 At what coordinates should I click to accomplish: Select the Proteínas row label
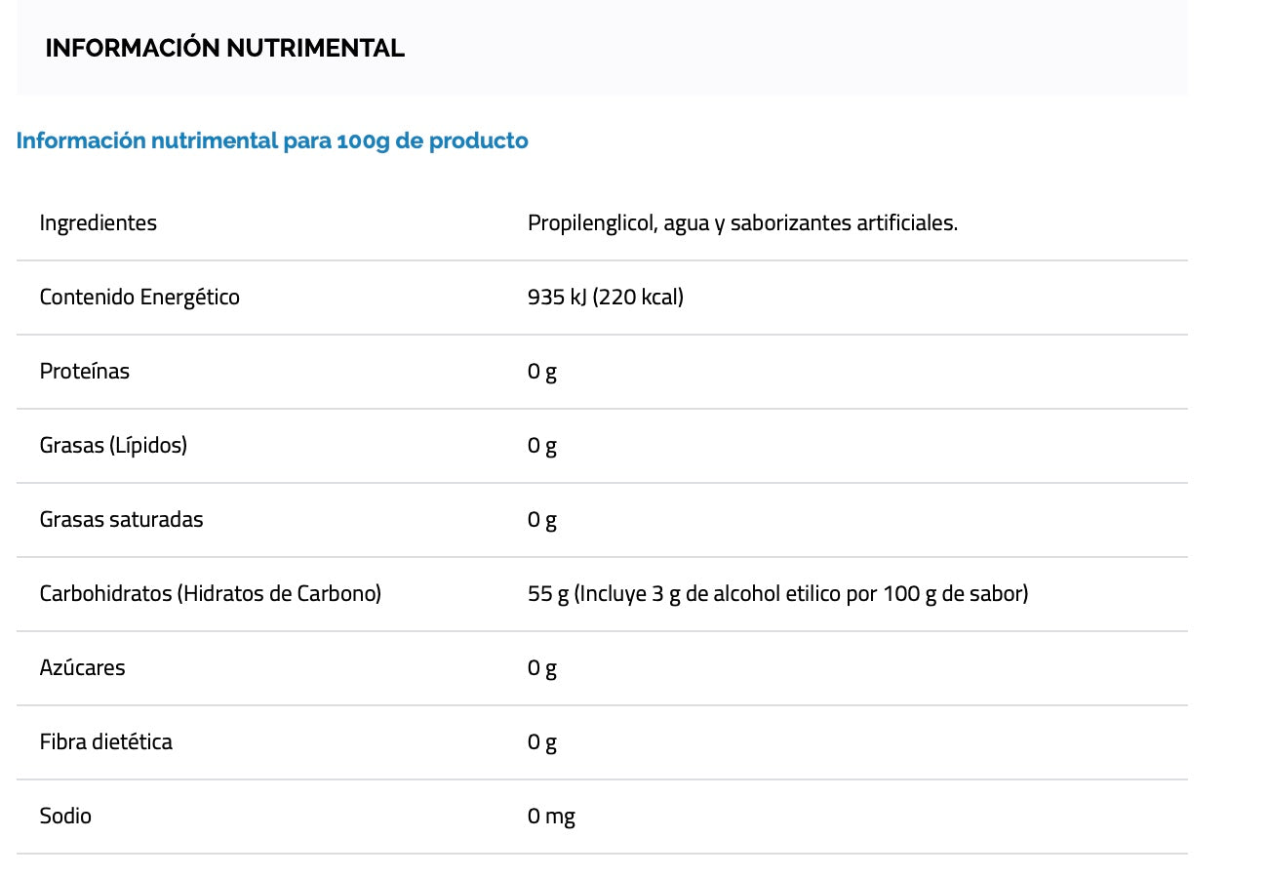pos(84,371)
